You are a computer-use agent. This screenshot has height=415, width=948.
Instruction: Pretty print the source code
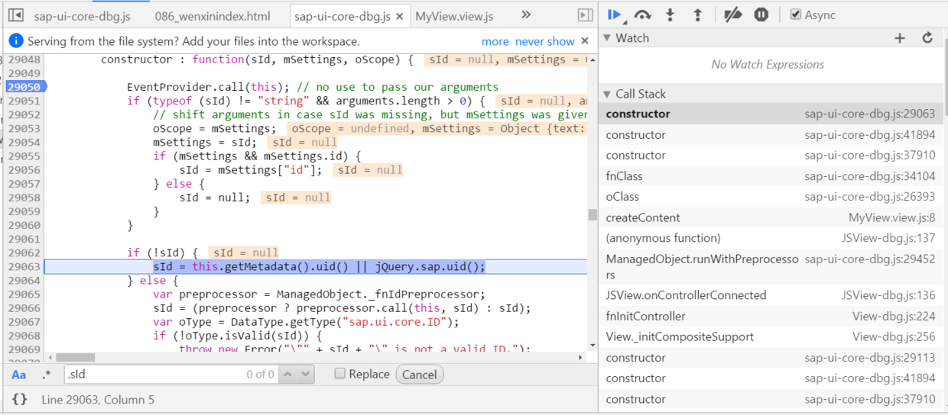point(20,399)
